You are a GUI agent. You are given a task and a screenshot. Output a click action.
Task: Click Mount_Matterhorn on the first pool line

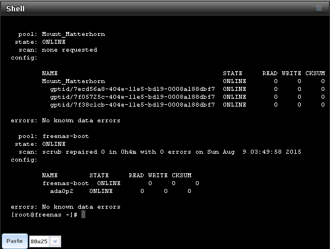click(x=74, y=34)
